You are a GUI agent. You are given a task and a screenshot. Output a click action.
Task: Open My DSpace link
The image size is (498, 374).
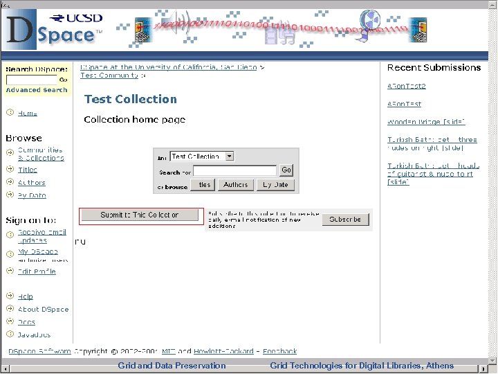pyautogui.click(x=38, y=251)
